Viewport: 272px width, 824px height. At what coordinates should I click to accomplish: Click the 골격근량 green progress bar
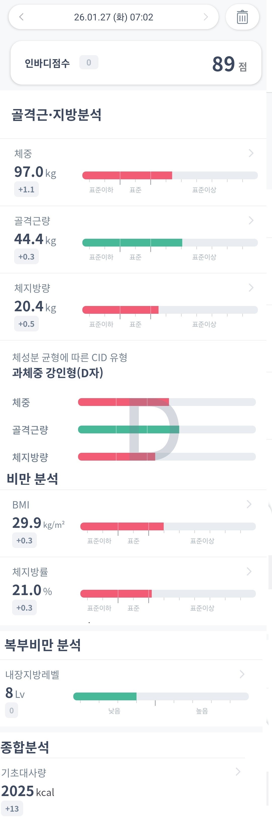tap(132, 243)
